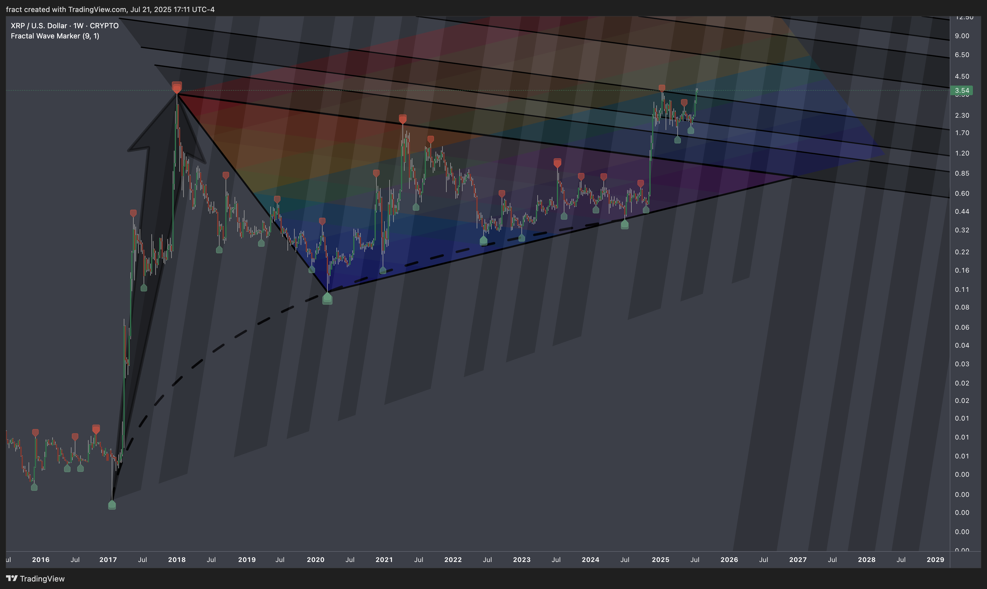Click the 0.04 price axis label
987x589 pixels.
click(962, 345)
